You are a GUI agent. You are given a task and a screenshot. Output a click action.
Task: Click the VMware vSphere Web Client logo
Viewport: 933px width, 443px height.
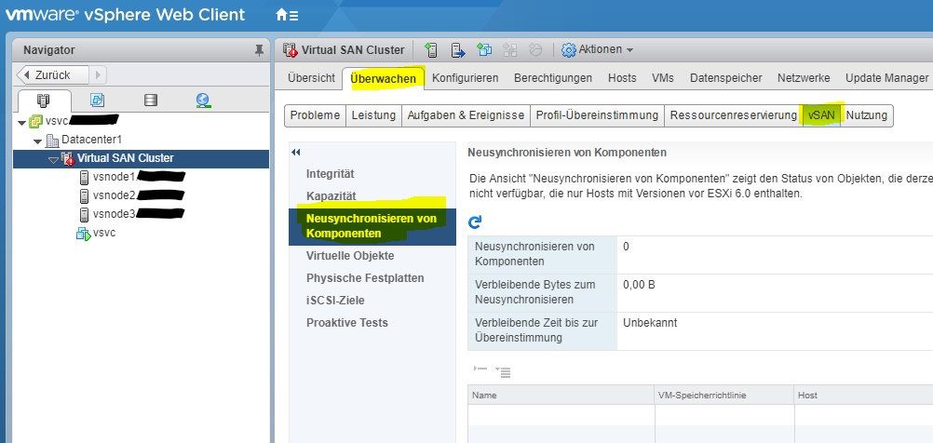point(126,15)
